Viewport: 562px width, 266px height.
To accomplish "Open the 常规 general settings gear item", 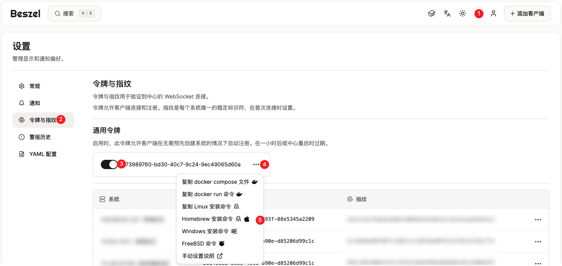I will tap(34, 86).
